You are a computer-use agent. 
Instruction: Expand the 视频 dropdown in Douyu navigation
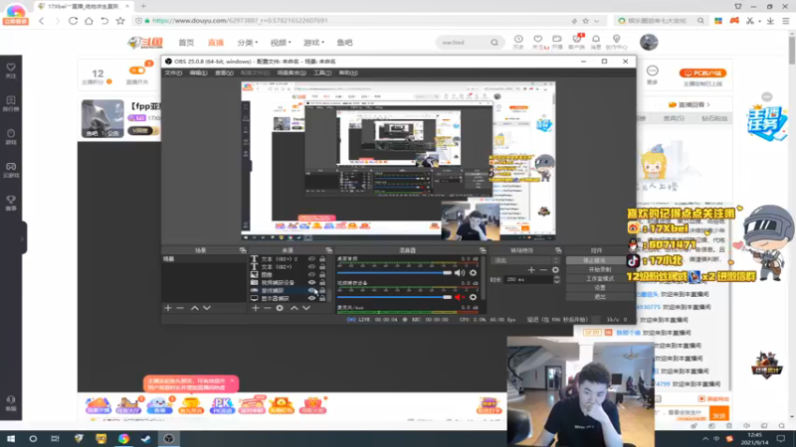click(281, 43)
